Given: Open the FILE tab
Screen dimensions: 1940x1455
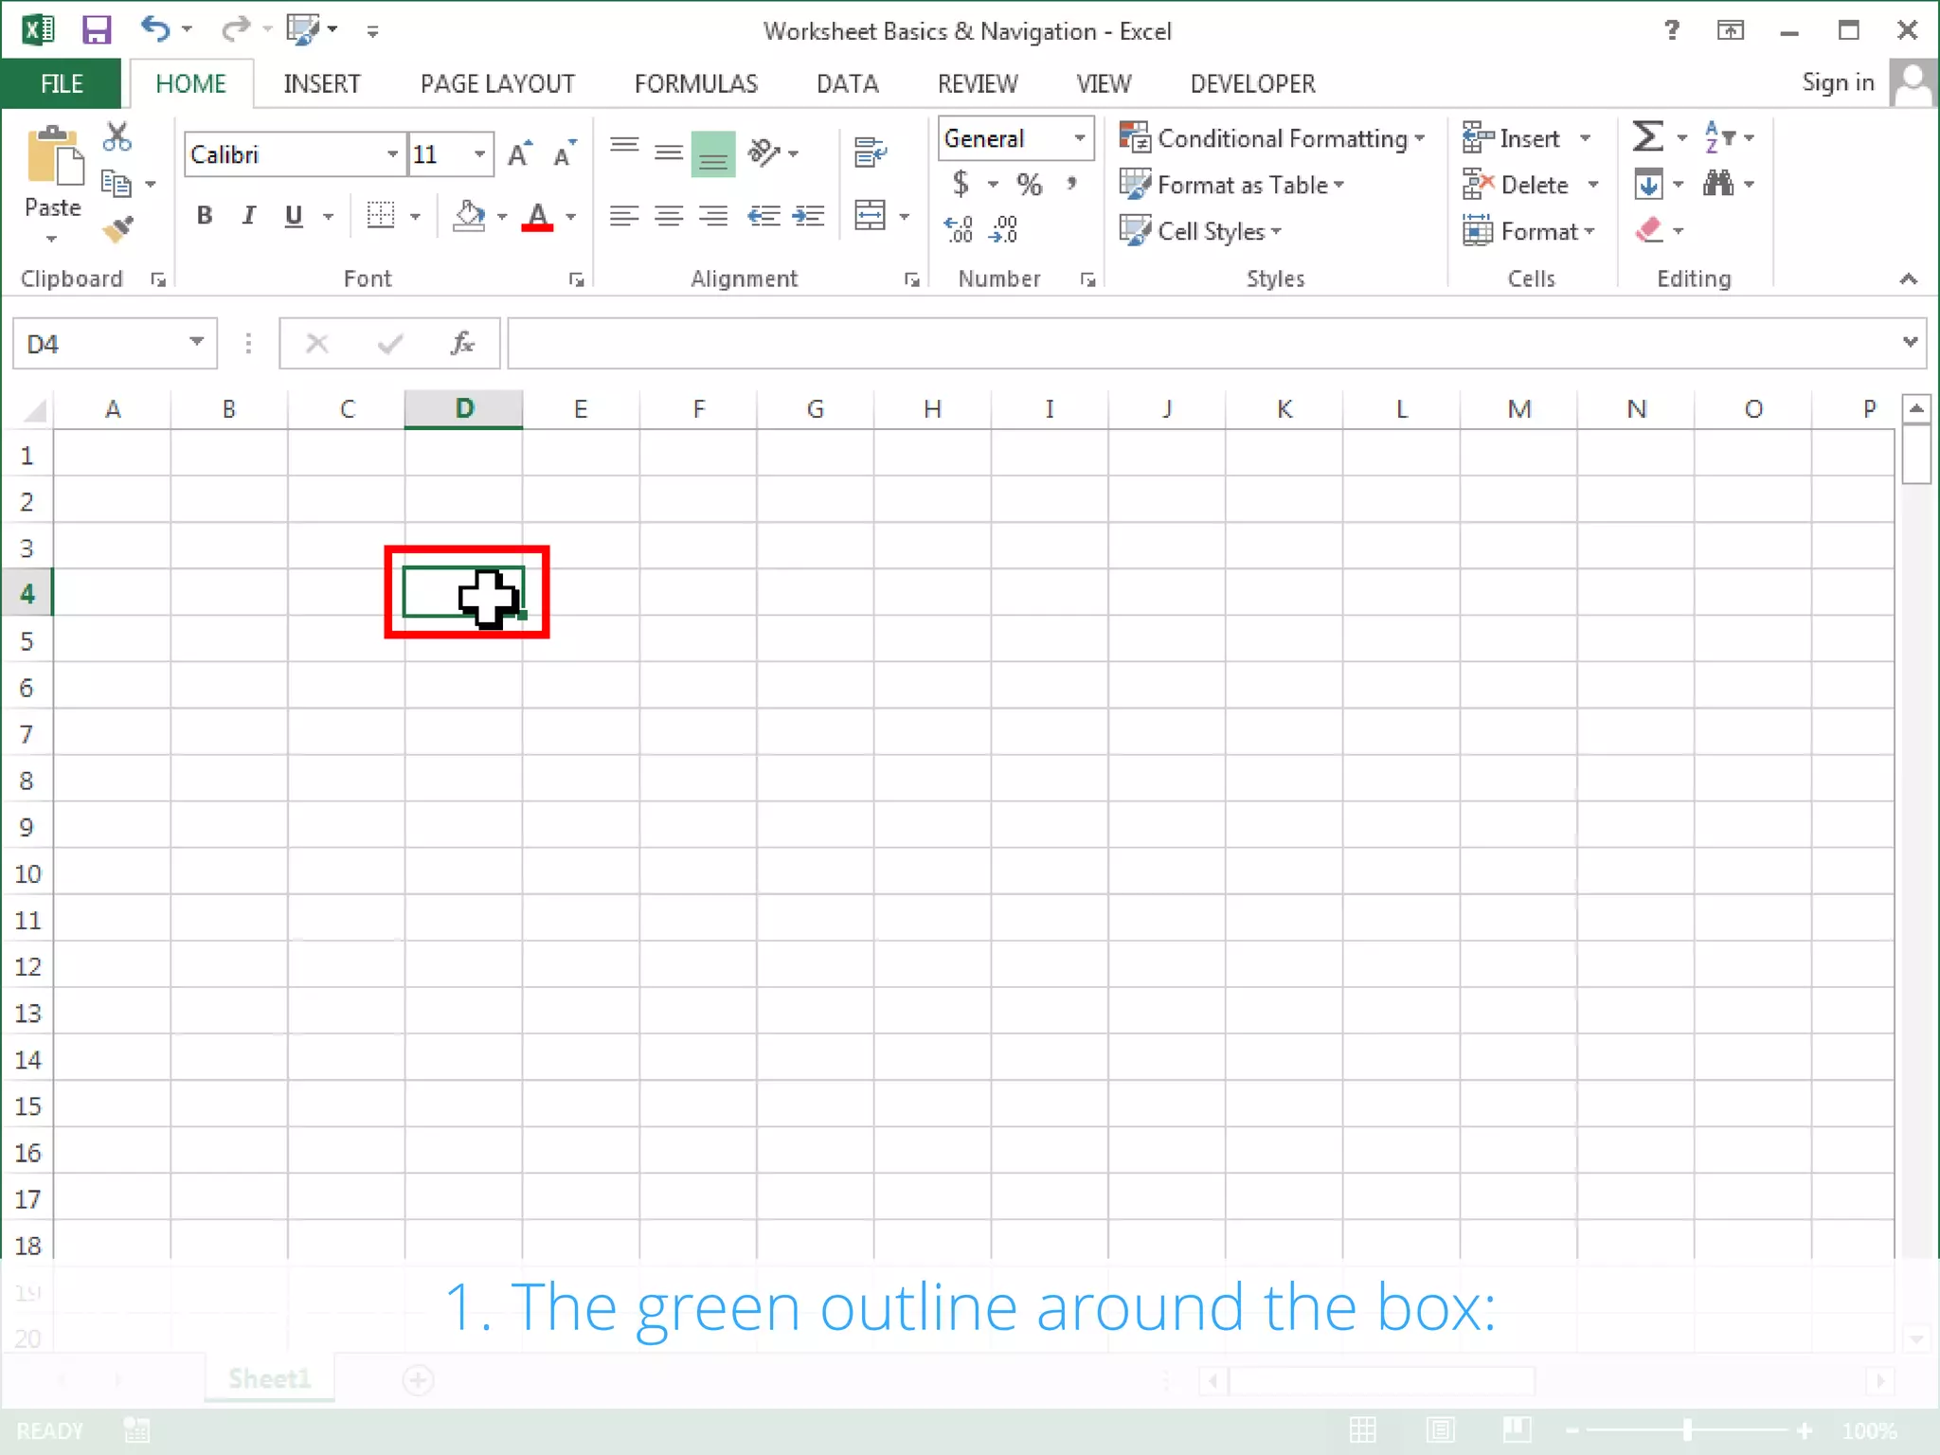Looking at the screenshot, I should pos(62,83).
